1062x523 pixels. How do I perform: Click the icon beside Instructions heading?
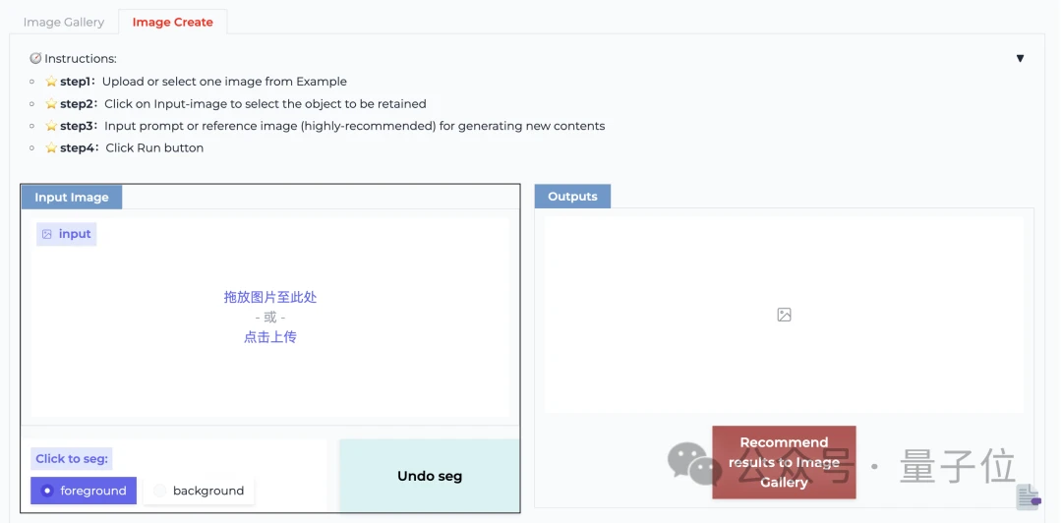(35, 59)
